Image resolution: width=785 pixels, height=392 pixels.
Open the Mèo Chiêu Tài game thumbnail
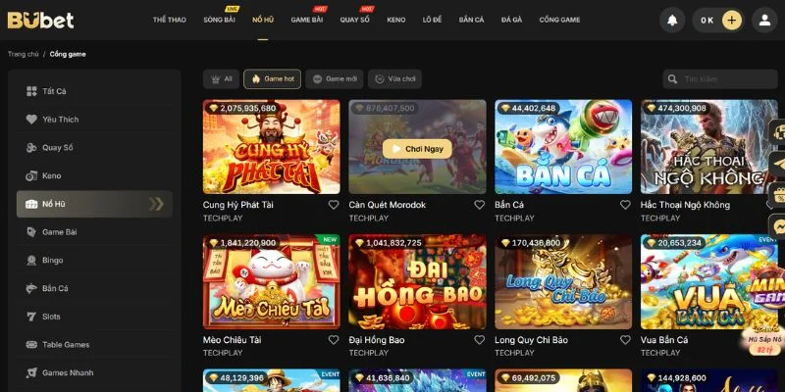tap(272, 281)
